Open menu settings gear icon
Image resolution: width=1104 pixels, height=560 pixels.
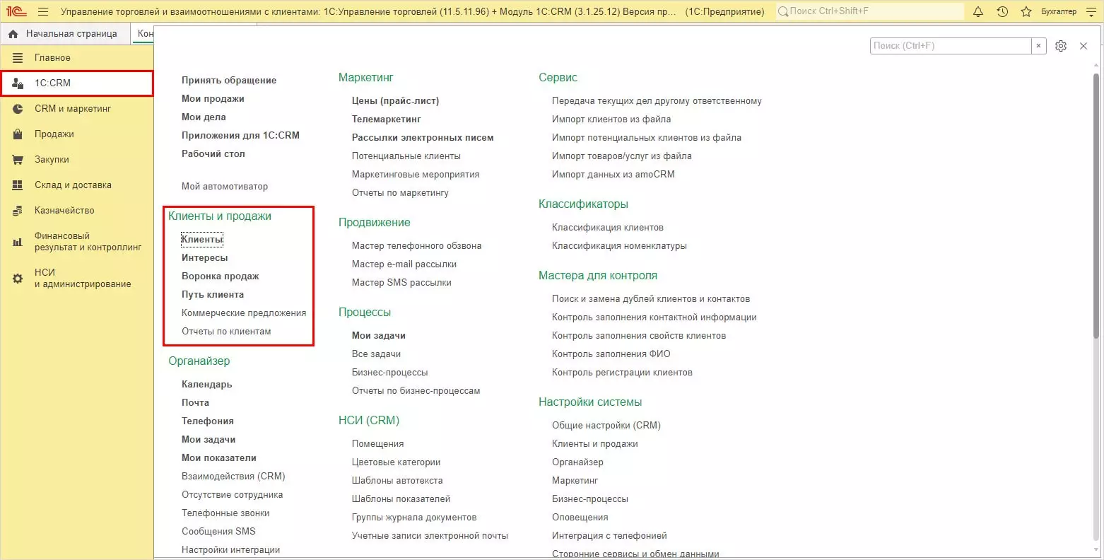tap(1061, 46)
